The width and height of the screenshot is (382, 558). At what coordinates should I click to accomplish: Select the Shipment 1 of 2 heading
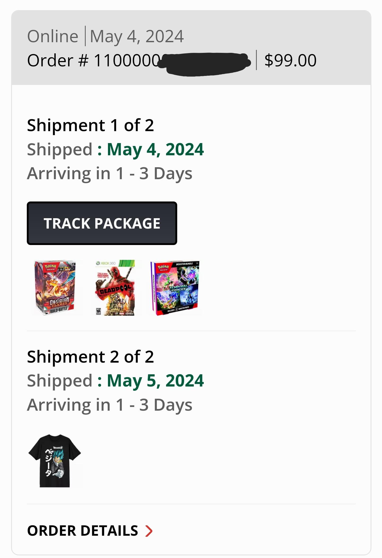(x=90, y=125)
